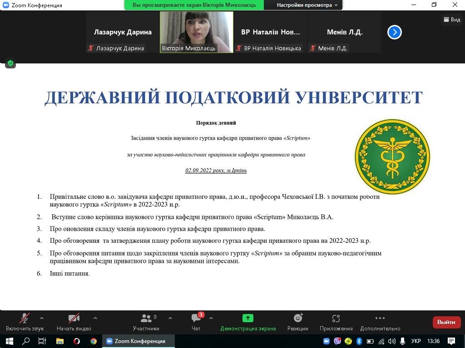This screenshot has width=465, height=348.
Task: Expand arrow next to Участники
Action: point(170,319)
